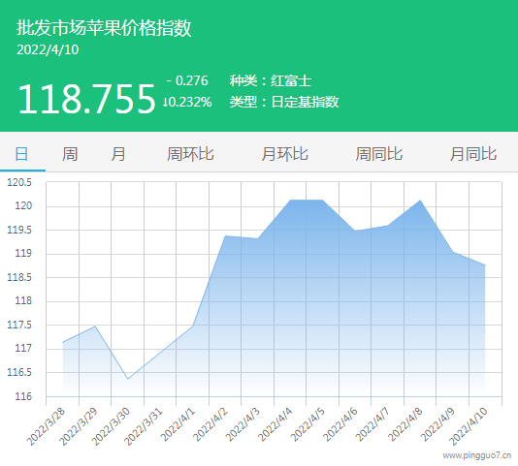Click the -0.276 change value
This screenshot has height=466, width=518.
tap(187, 80)
